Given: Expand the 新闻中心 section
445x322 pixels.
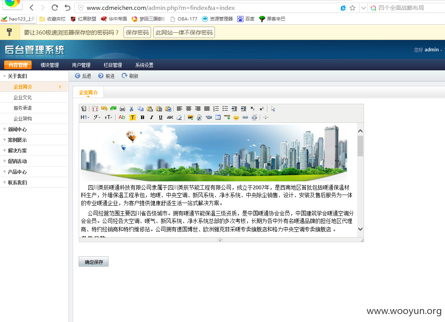Looking at the screenshot, I should tap(5, 129).
